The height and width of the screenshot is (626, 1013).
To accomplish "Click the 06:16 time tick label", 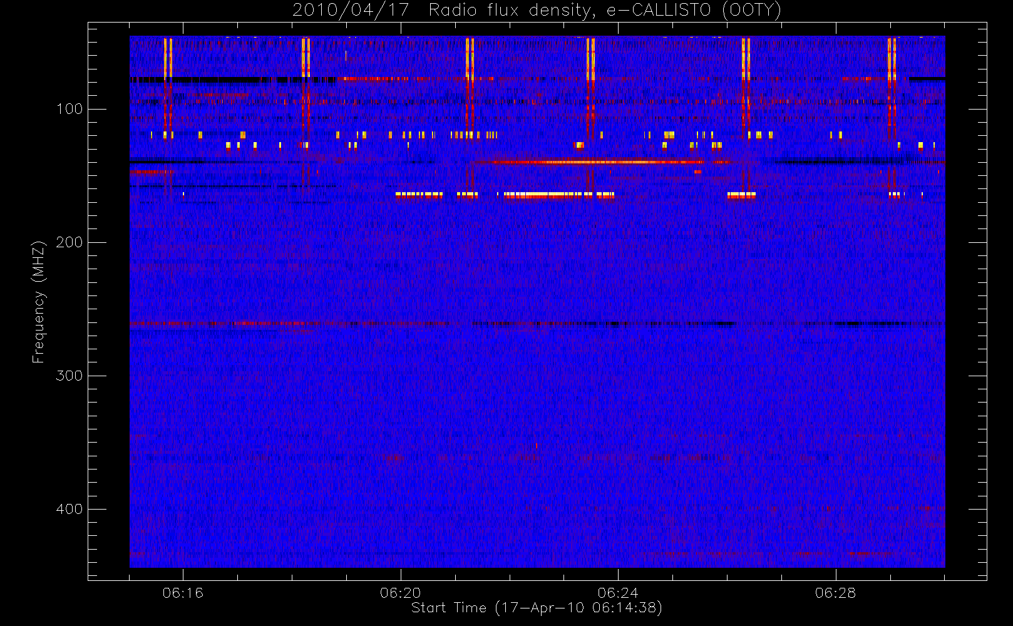I will (x=183, y=593).
